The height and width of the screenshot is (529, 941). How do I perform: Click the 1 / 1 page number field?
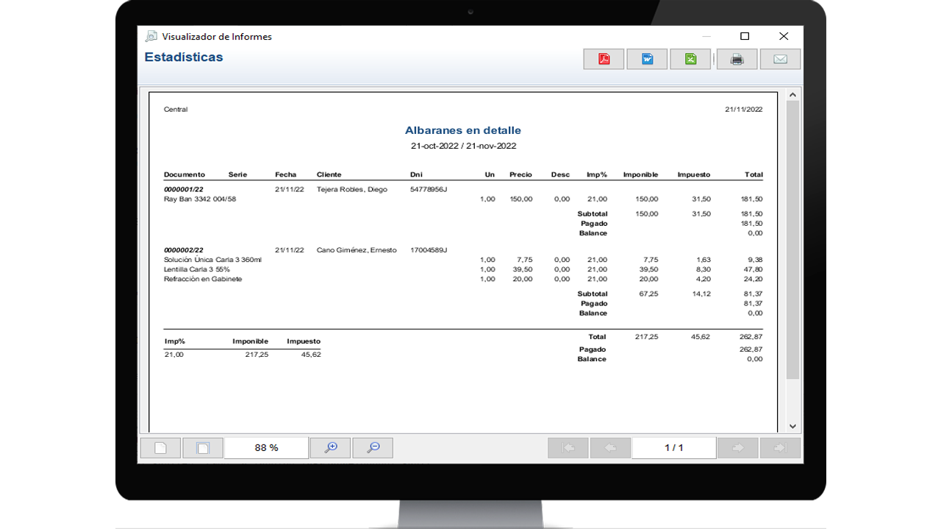673,447
